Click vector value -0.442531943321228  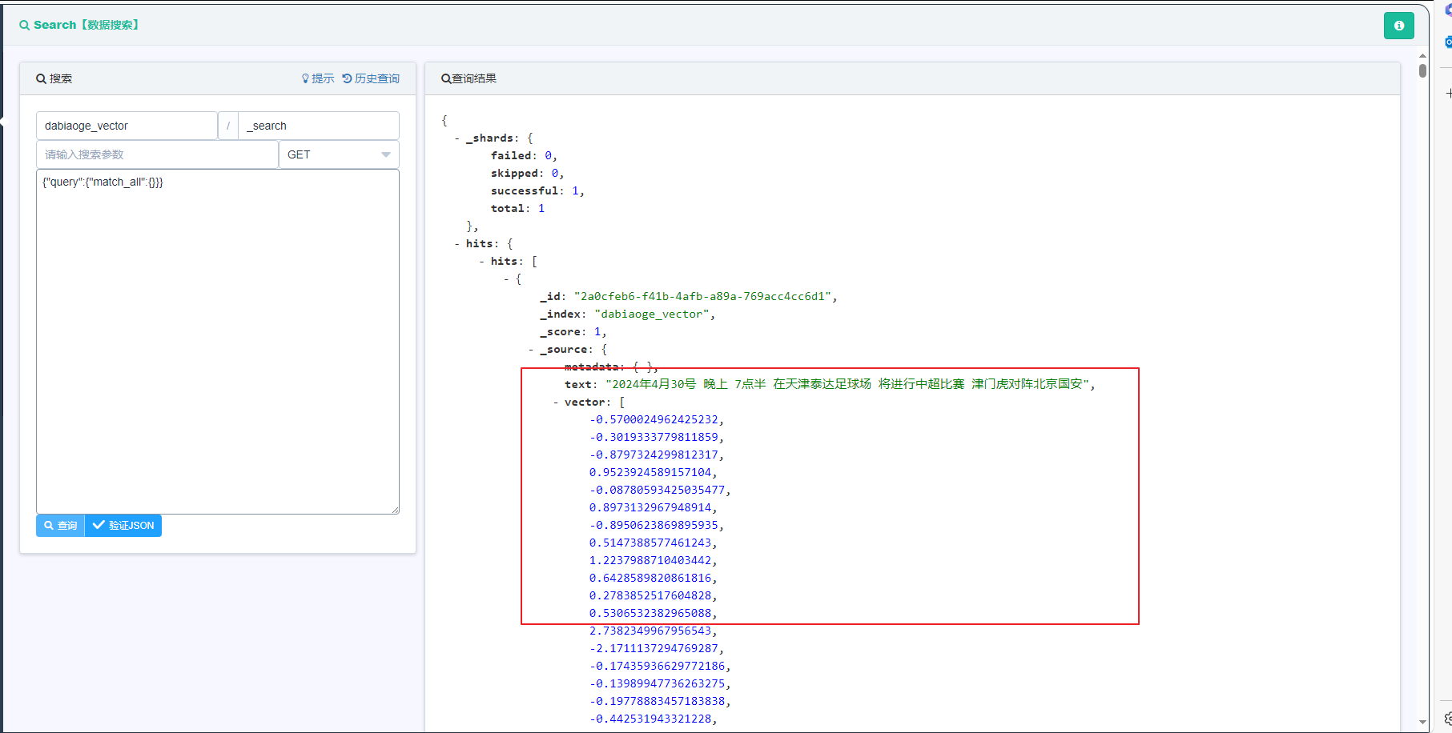pyautogui.click(x=650, y=719)
